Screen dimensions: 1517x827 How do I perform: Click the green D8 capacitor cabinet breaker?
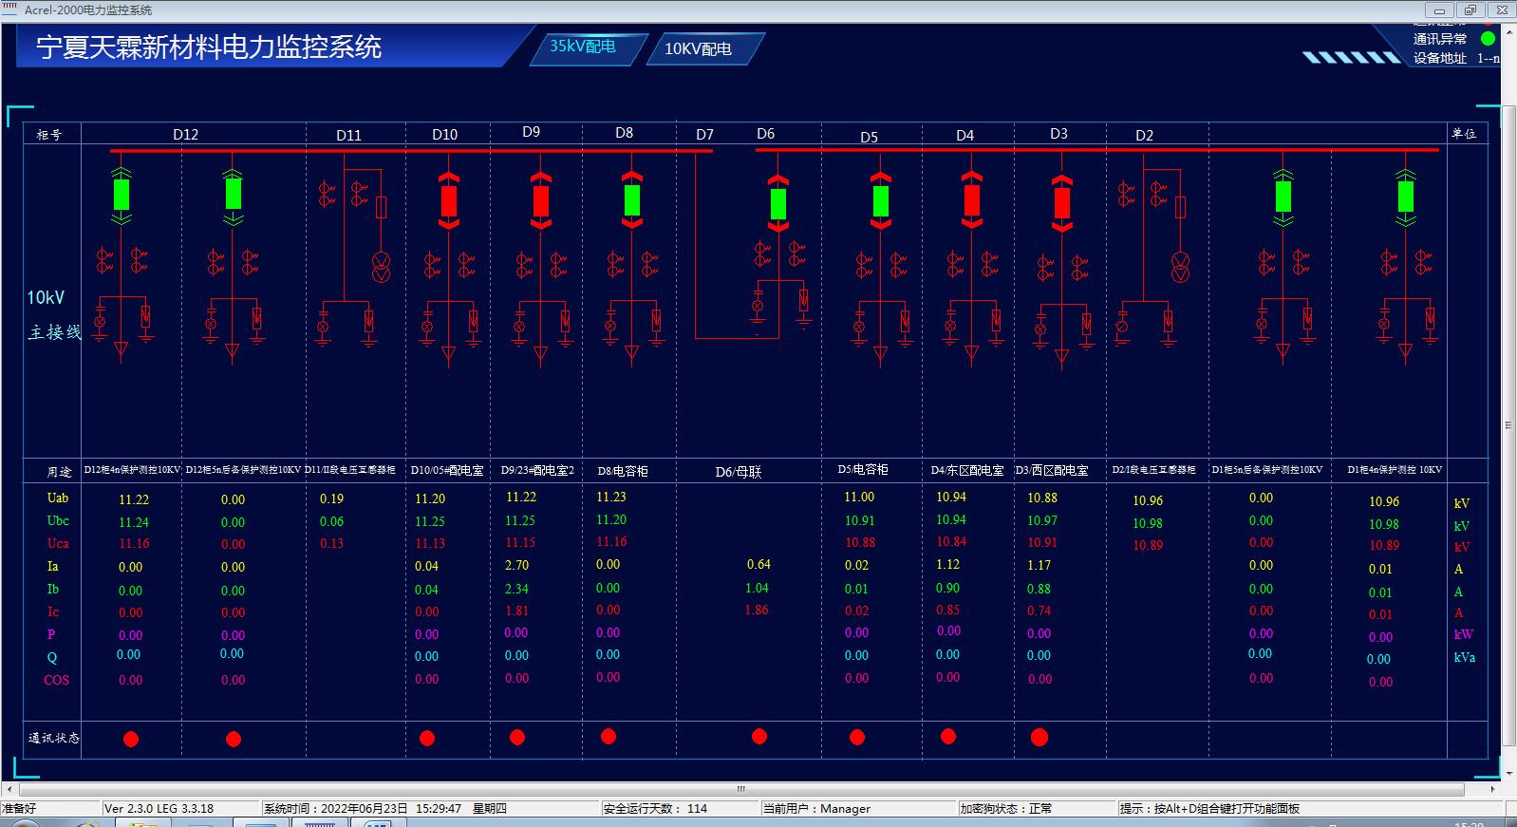click(x=631, y=200)
